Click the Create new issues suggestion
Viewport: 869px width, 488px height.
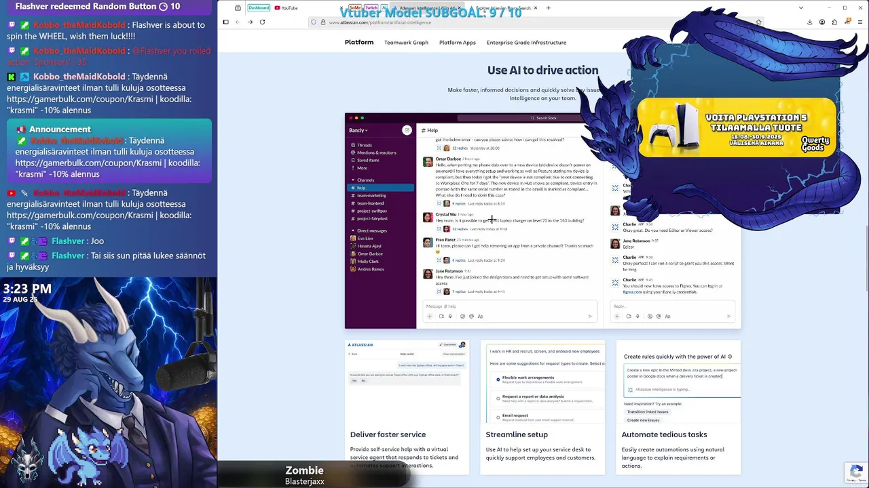[643, 420]
